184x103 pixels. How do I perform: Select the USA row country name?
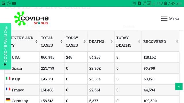16,57
